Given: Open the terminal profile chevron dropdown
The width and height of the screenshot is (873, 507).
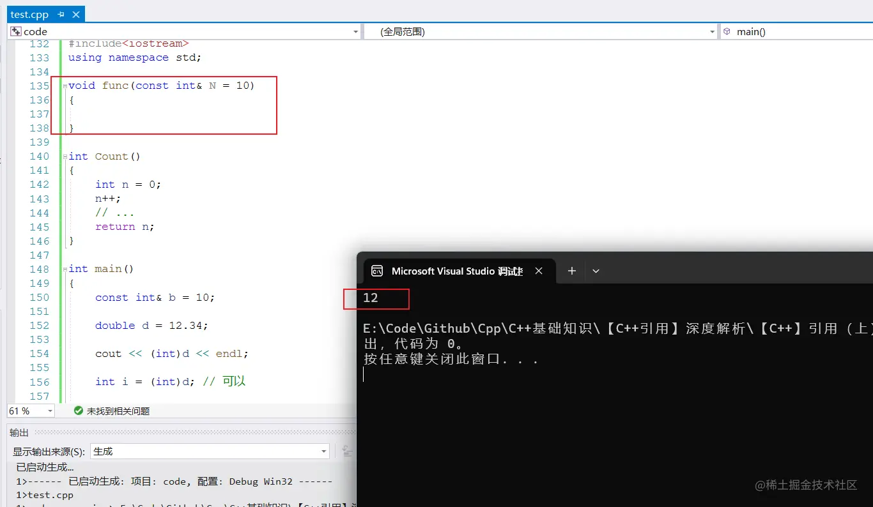Looking at the screenshot, I should coord(596,271).
